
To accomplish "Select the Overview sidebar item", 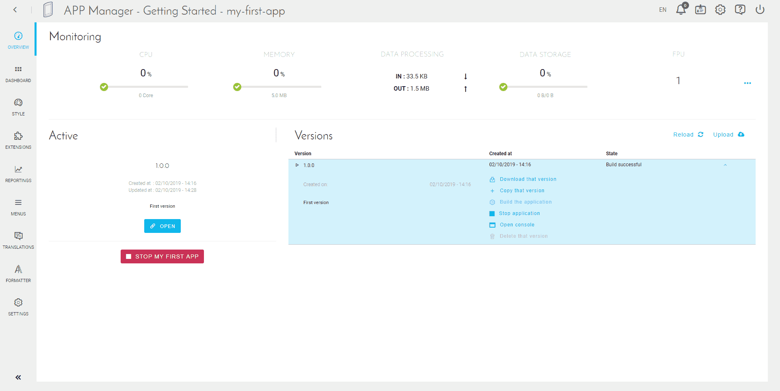I will coord(18,40).
